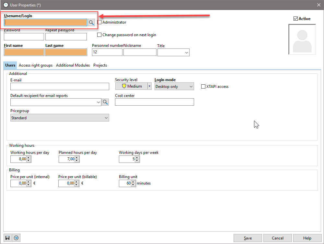The height and width of the screenshot is (244, 324).
Task: Open the Additional Modules tab
Action: [73, 65]
